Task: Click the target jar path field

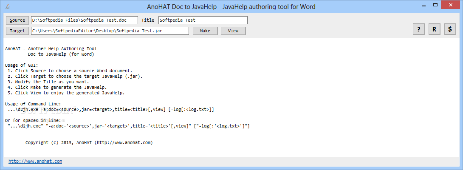Action: click(110, 31)
